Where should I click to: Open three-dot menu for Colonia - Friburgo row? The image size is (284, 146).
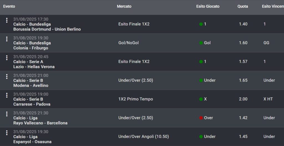(7, 39)
